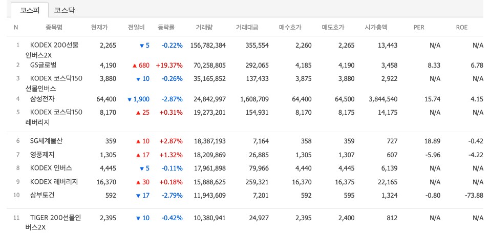490x233 pixels.
Task: Click the 삼성전자 down arrow 1,900
Action: [138, 99]
